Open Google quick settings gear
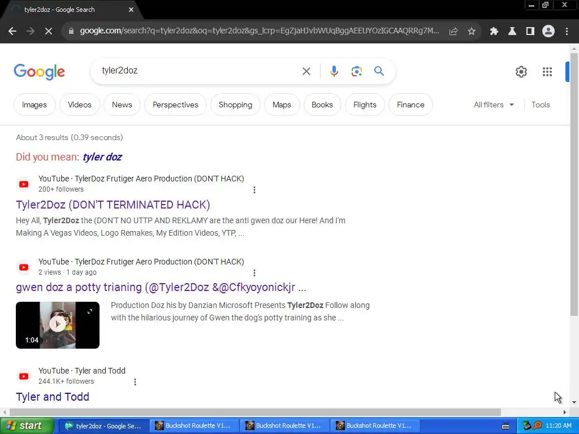Viewport: 579px width, 434px height. tap(521, 72)
